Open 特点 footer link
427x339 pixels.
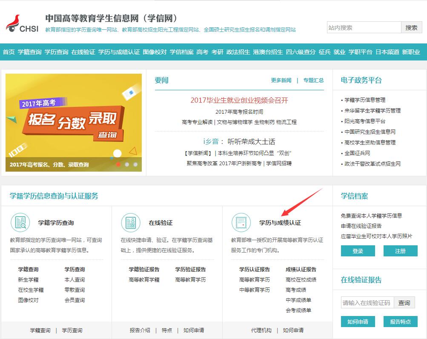point(167,330)
